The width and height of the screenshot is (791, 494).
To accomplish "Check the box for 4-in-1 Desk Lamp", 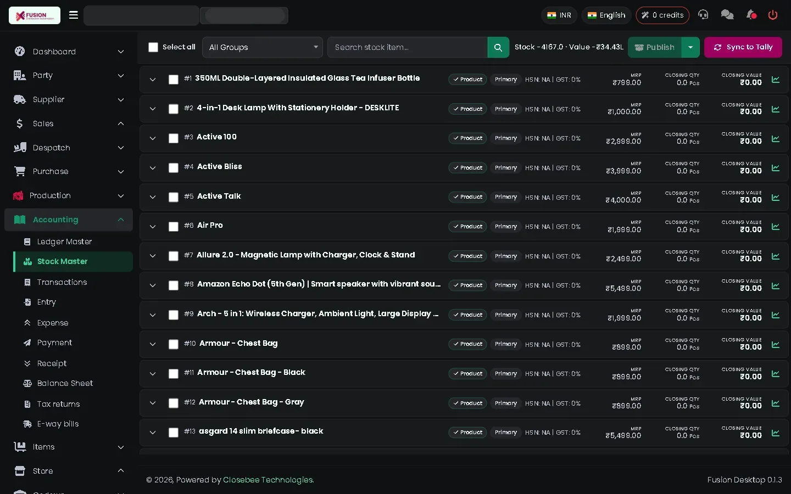I will [x=174, y=109].
